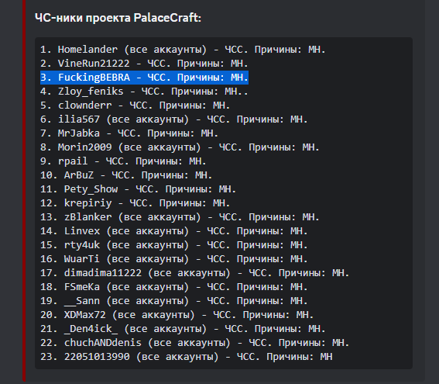Select the Linvex list line

[174, 231]
